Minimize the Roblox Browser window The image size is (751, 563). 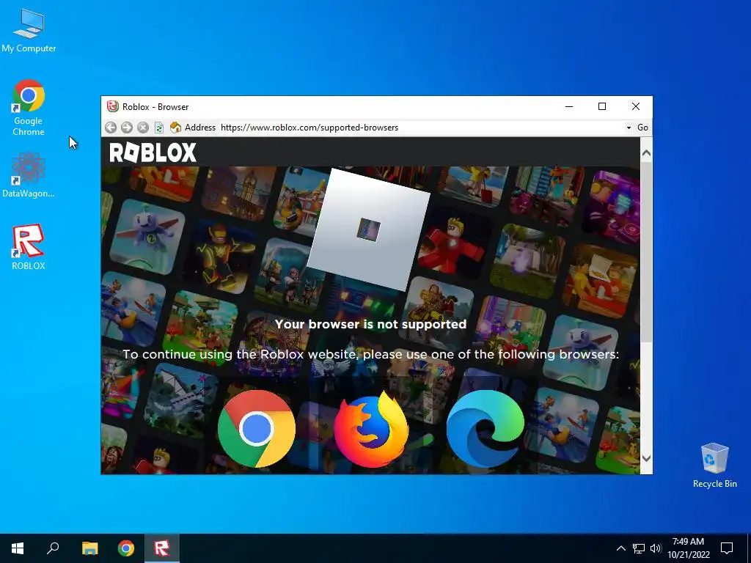[569, 106]
